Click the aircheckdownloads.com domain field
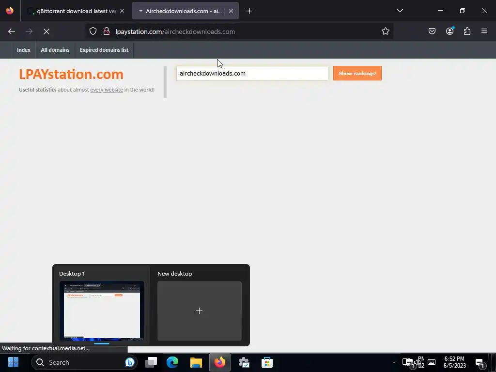The height and width of the screenshot is (372, 496). (x=252, y=74)
